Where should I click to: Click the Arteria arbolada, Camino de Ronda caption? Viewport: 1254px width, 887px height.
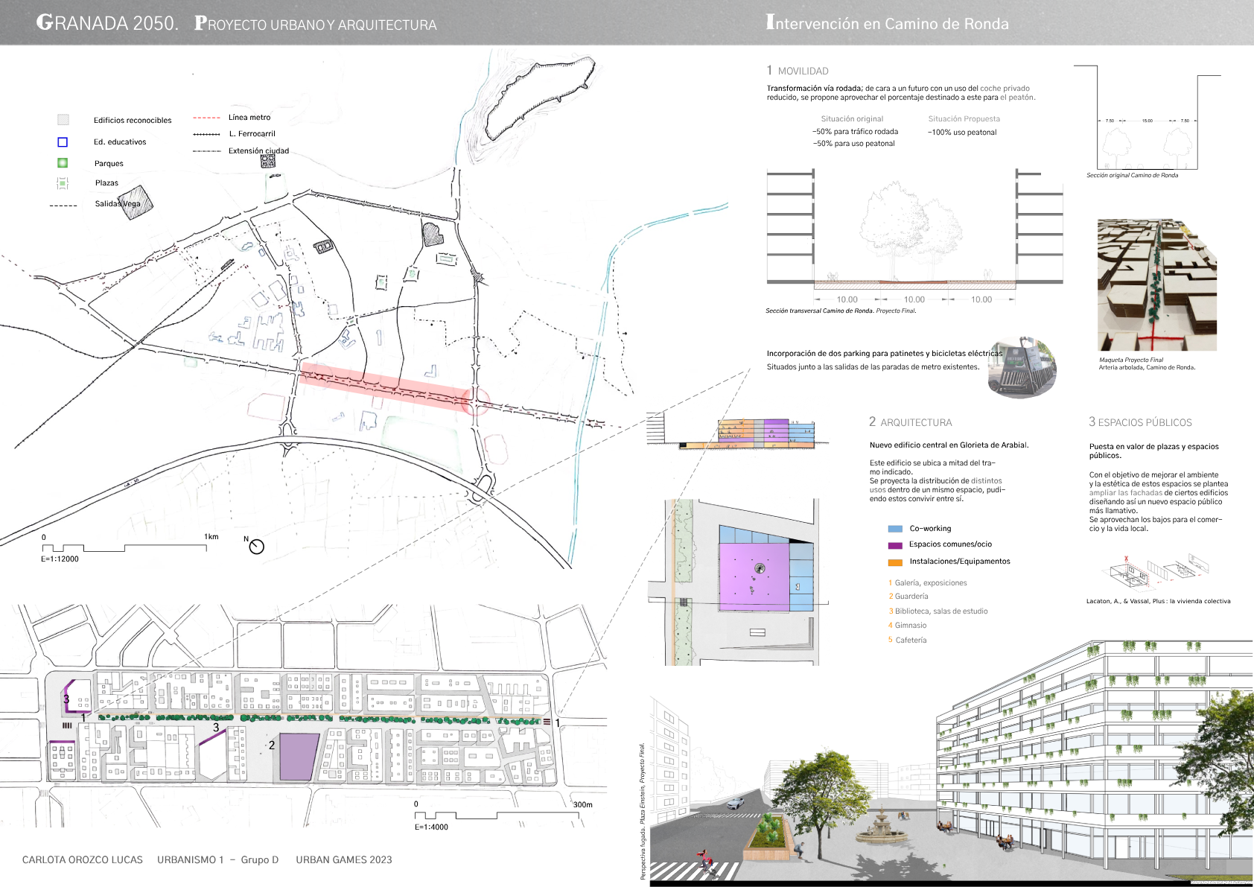[1147, 367]
